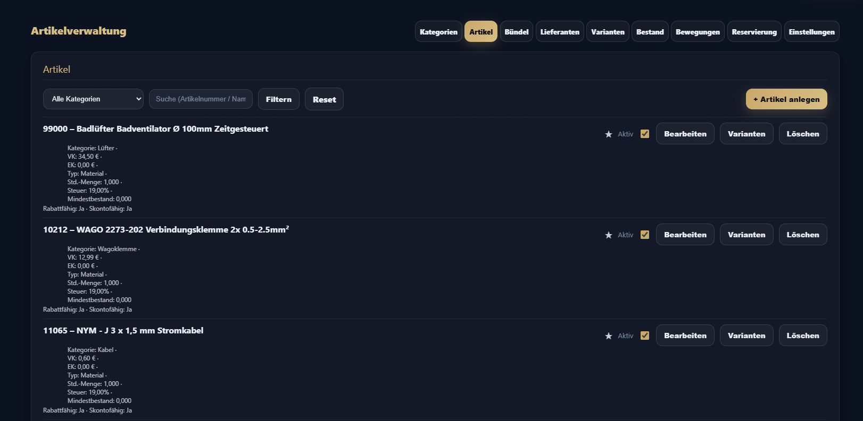
Task: Edit the WAGO 2273-202 Verbindungsklemme article
Action: point(685,235)
